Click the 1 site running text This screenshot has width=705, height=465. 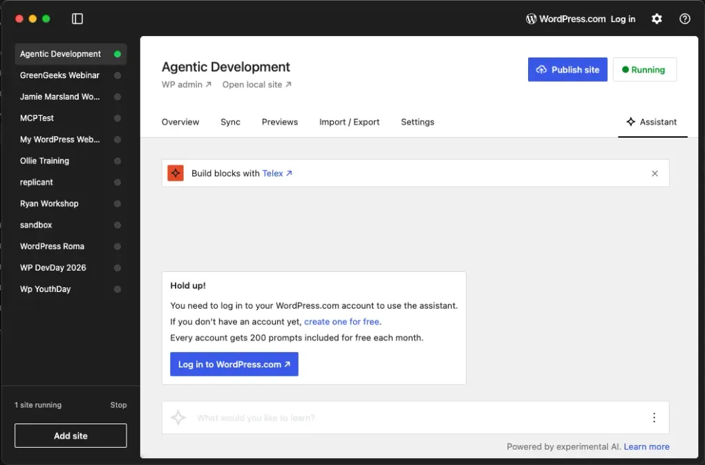(x=38, y=405)
